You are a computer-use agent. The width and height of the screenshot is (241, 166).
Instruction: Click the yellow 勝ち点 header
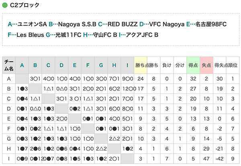point(141,65)
